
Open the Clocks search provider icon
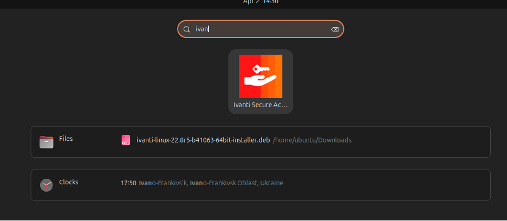coord(47,185)
